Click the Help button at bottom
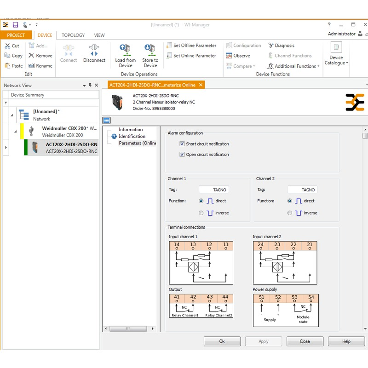Viewport: 368px width, 368px height. point(346,341)
